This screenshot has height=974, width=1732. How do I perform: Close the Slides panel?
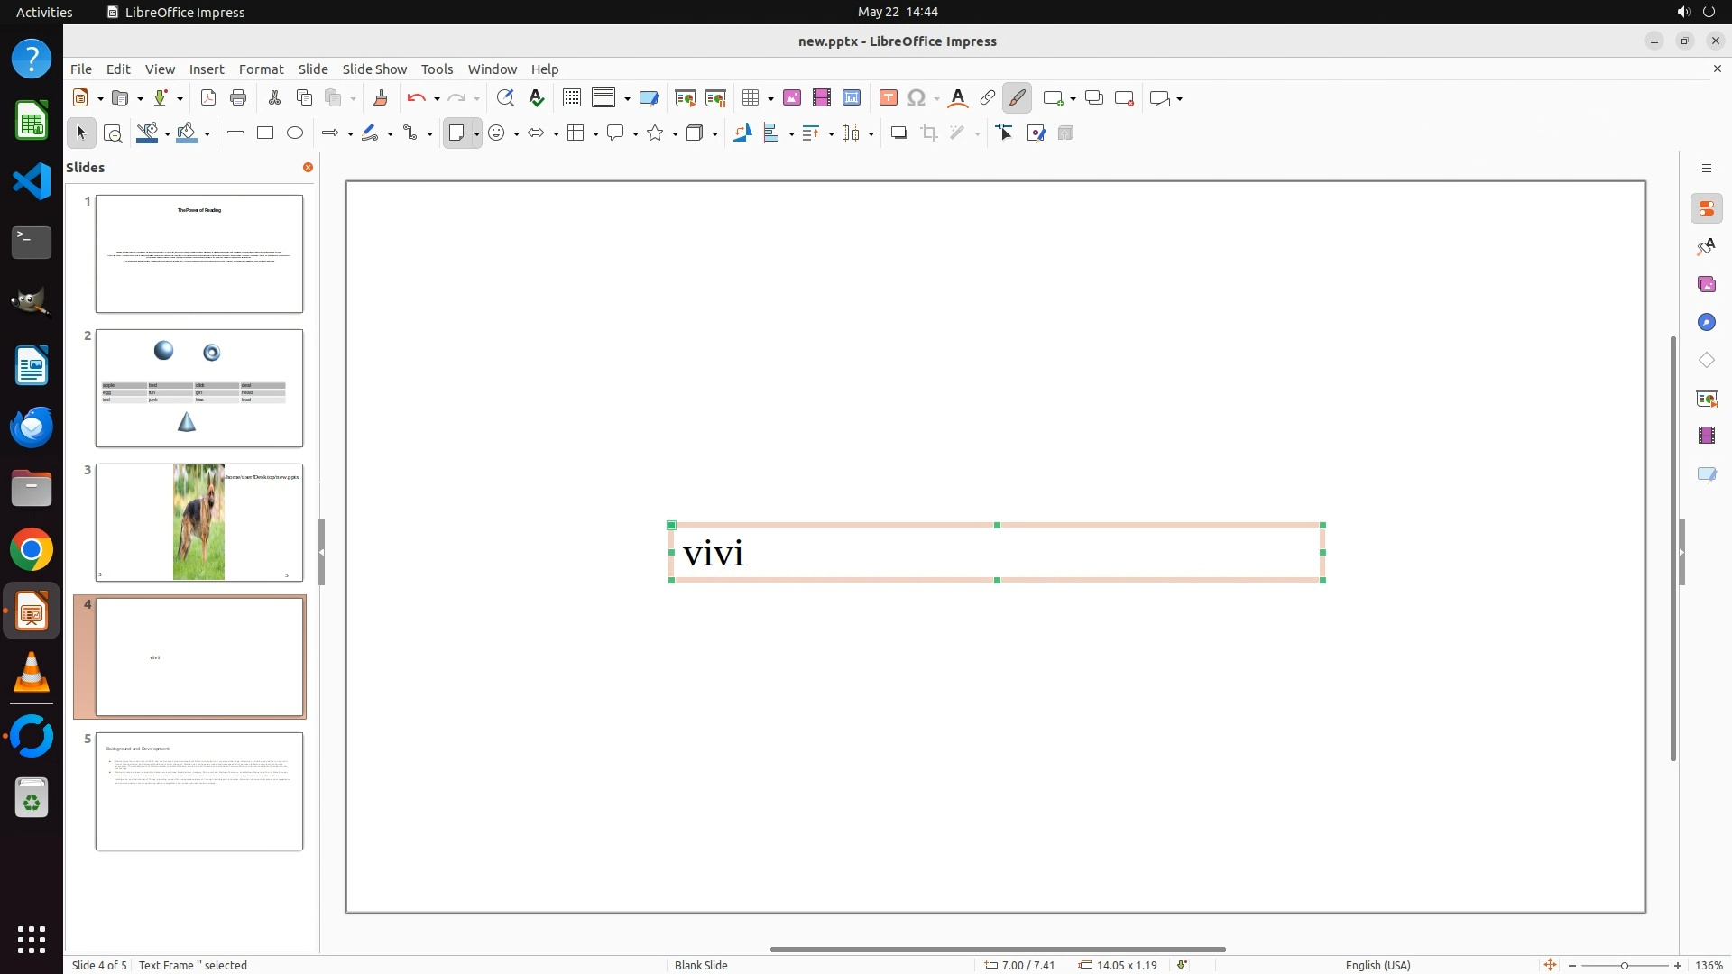point(308,168)
